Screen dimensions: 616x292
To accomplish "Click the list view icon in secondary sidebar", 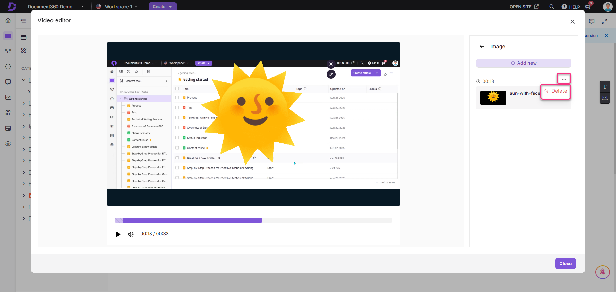I will [23, 21].
